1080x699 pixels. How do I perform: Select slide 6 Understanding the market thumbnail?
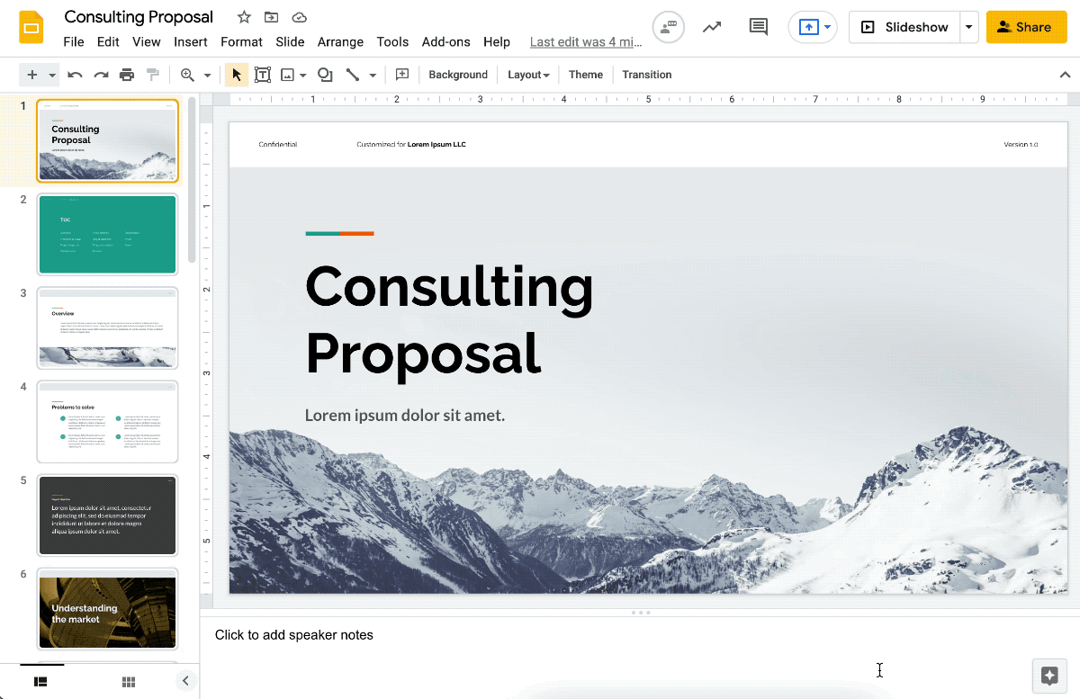107,608
